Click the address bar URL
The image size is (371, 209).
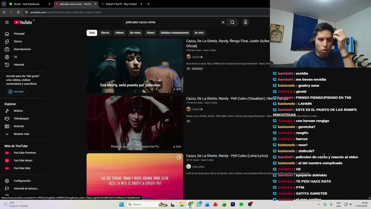[x=66, y=12]
